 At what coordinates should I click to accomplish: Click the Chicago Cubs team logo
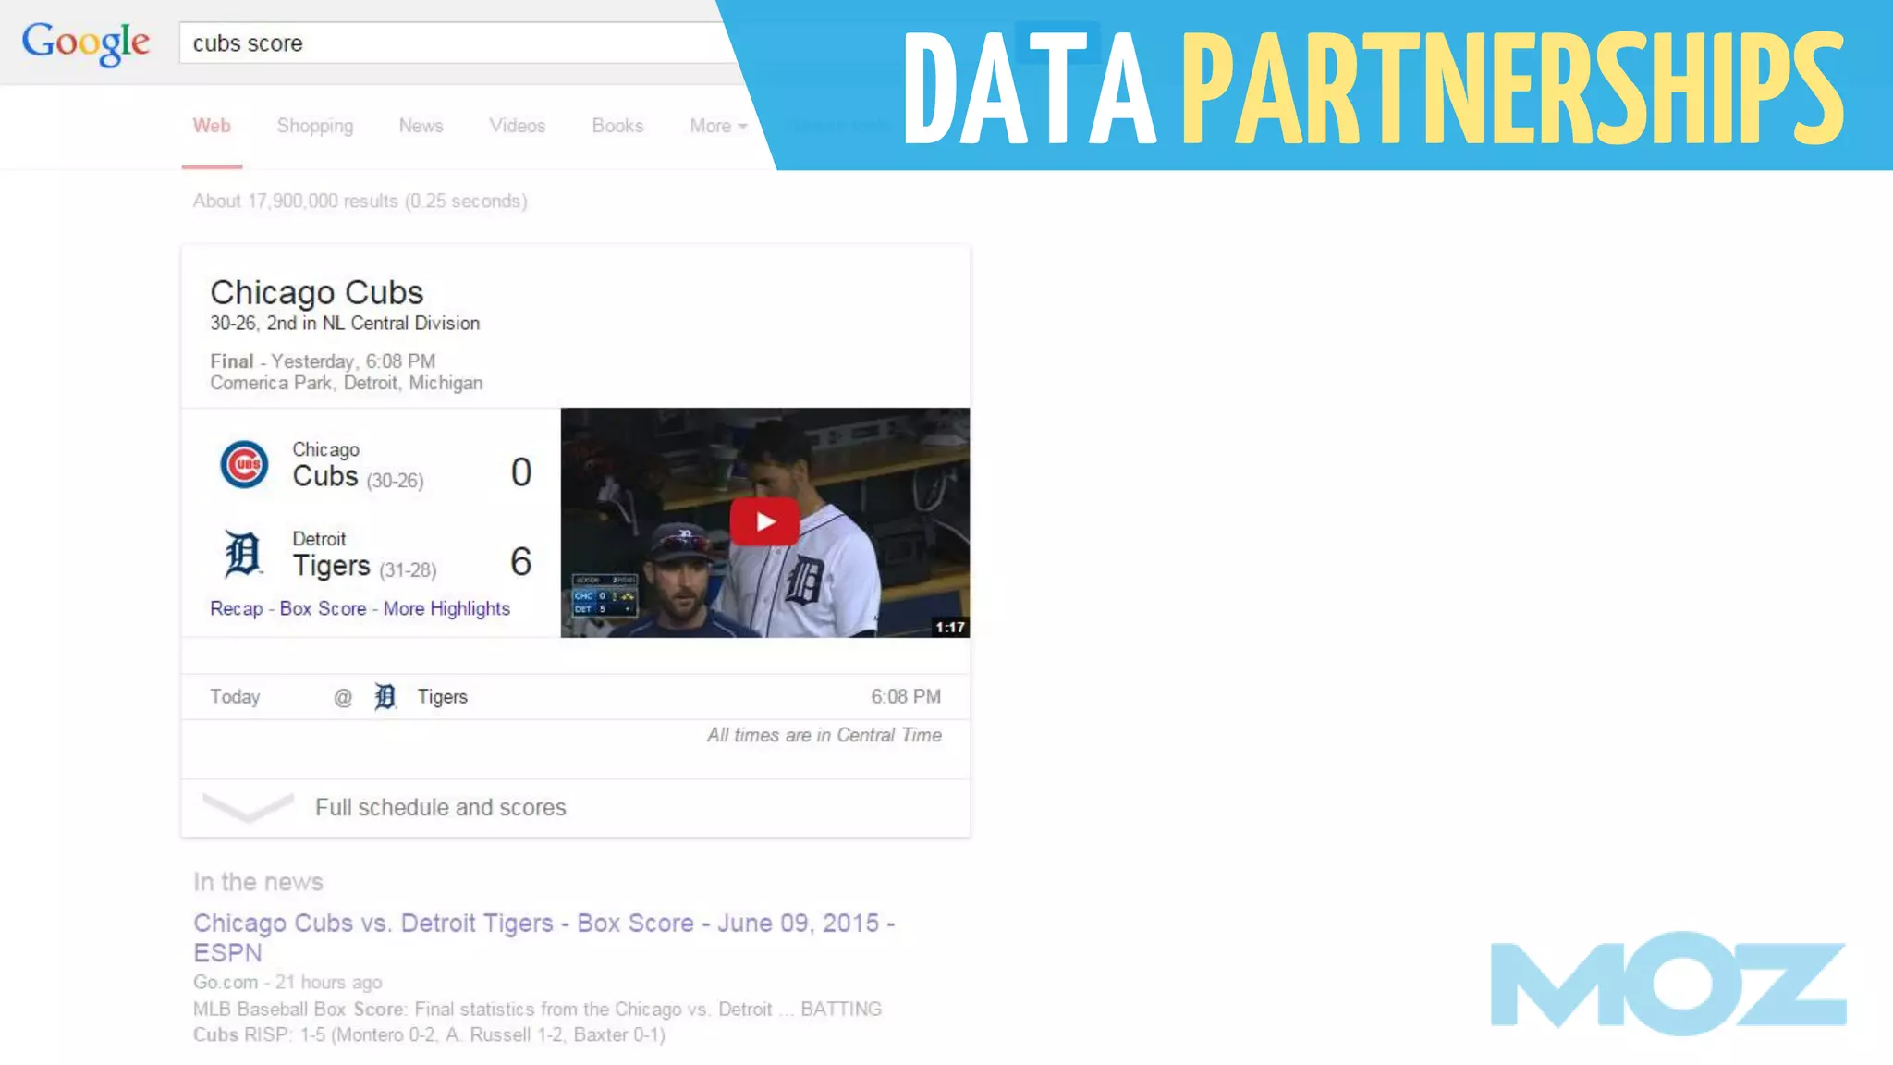pos(244,464)
